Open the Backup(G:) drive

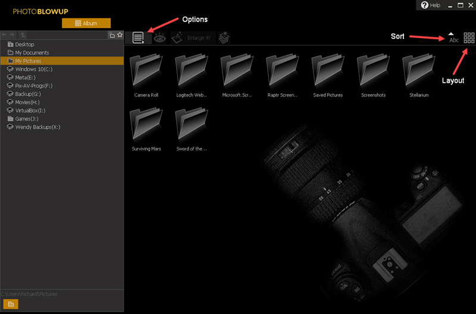[62, 94]
